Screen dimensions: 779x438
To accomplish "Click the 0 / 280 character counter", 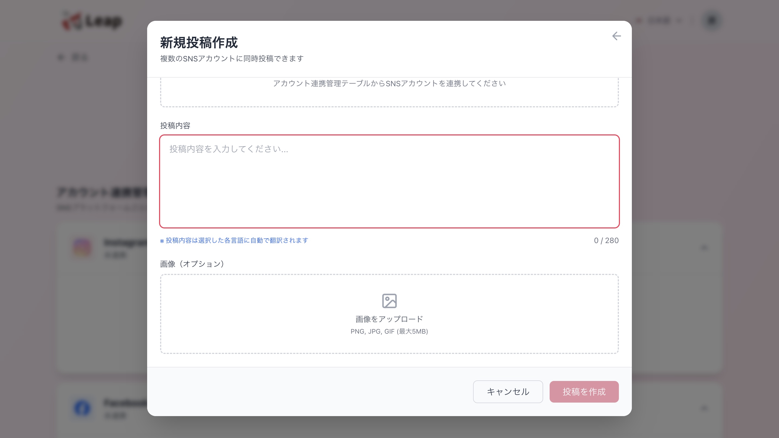I will 606,240.
